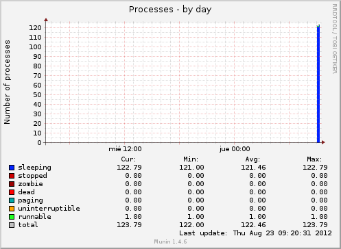Click the 'dead' legend label
The width and height of the screenshot is (341, 249).
[26, 192]
